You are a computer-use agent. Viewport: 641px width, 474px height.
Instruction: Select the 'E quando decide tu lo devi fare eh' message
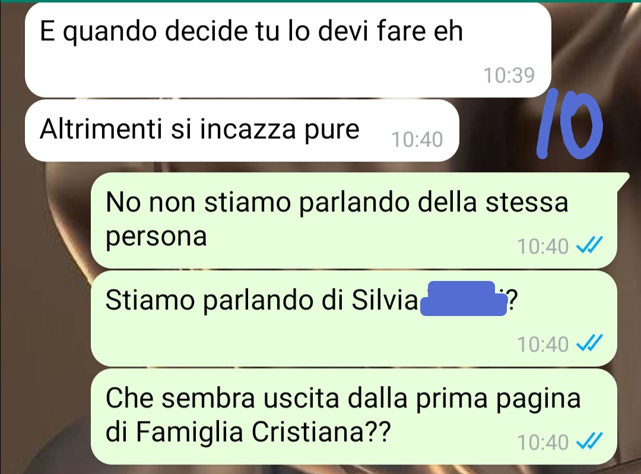[x=288, y=50]
